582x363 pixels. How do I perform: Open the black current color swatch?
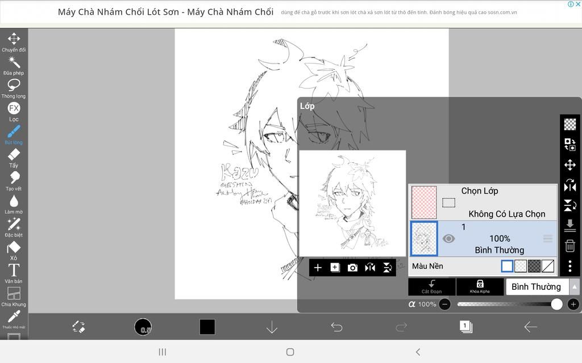tap(207, 327)
